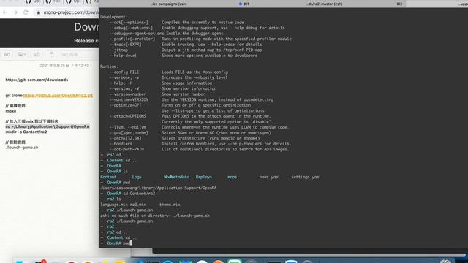The width and height of the screenshot is (468, 263).
Task: Click '--aot-path=PATH' option in terminal output
Action: click(127, 149)
